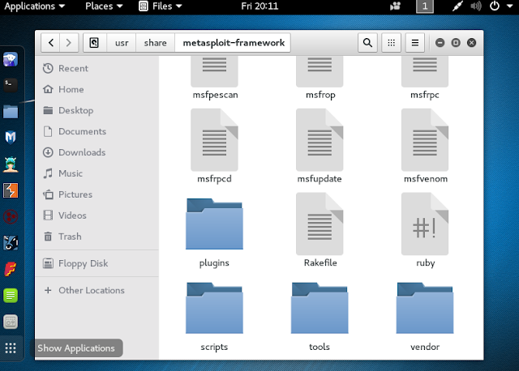Select the ruby script file icon
The height and width of the screenshot is (371, 519).
pyautogui.click(x=425, y=224)
